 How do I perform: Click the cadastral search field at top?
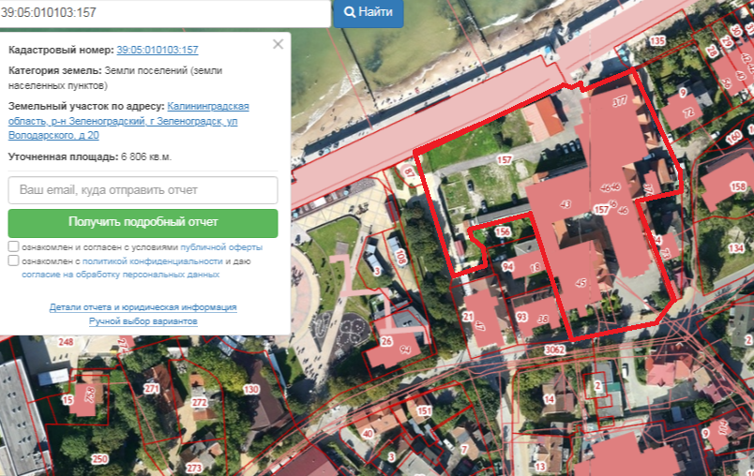164,13
